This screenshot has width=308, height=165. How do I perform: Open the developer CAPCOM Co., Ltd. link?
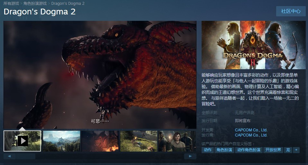(251, 130)
